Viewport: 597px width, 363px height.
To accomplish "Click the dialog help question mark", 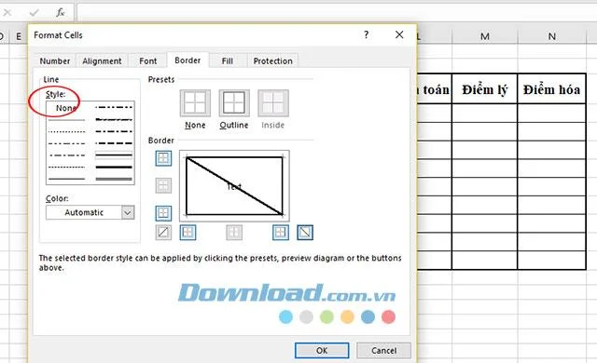I will 366,35.
